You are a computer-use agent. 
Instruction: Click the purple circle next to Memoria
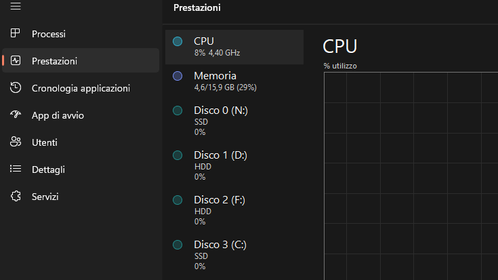pyautogui.click(x=178, y=76)
